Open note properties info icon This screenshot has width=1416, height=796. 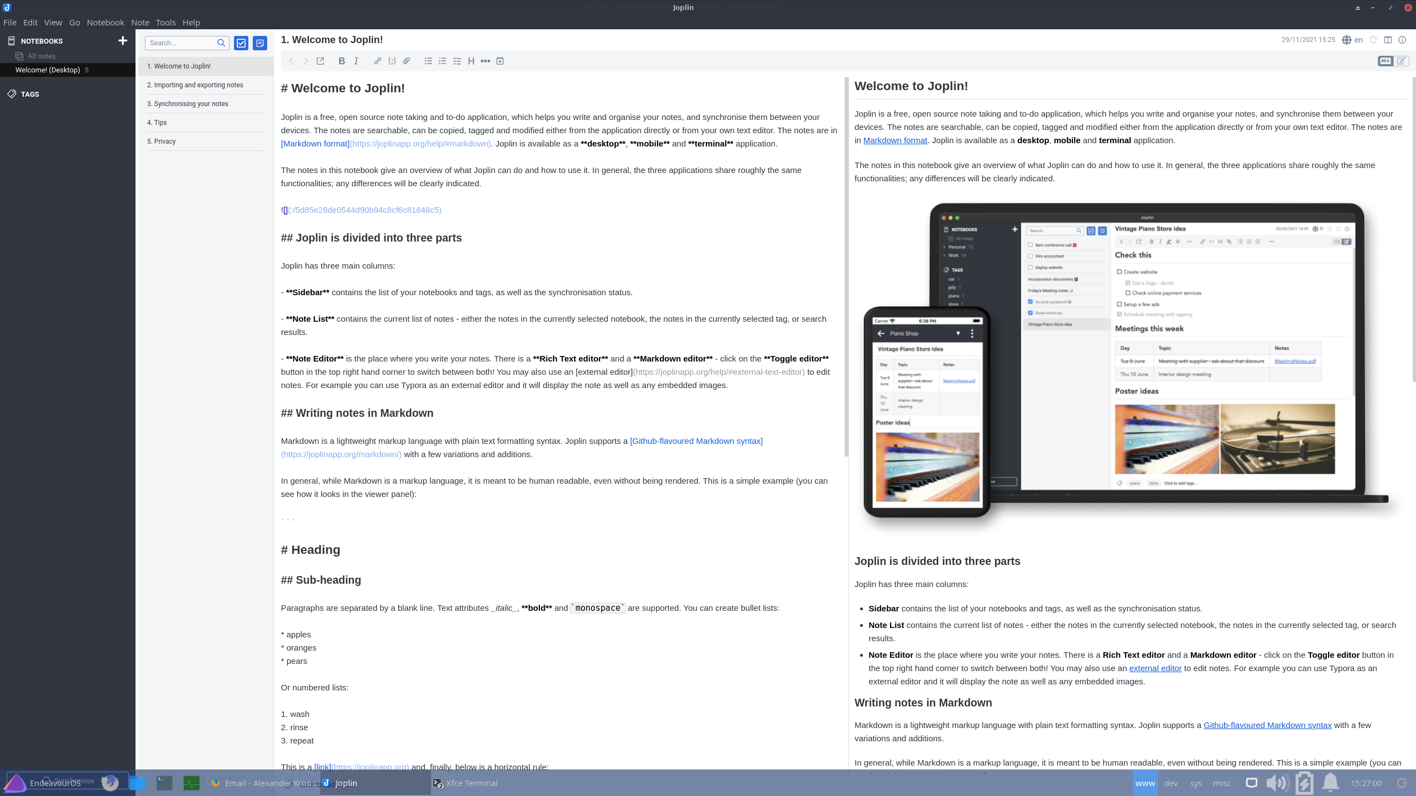1402,40
